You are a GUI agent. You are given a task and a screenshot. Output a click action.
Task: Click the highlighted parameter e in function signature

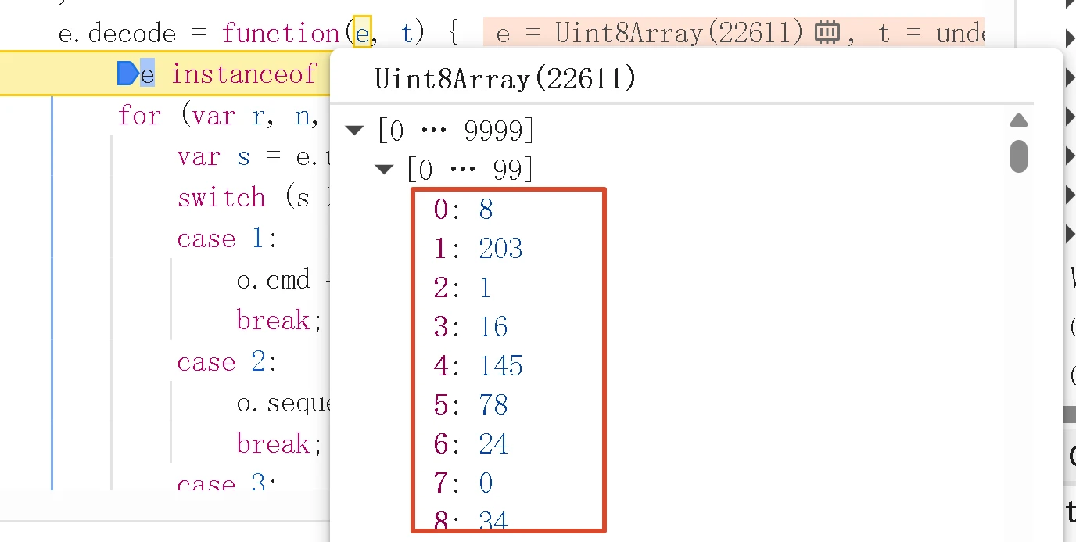point(362,33)
